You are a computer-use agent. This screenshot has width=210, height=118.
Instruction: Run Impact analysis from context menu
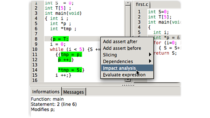[120, 68]
